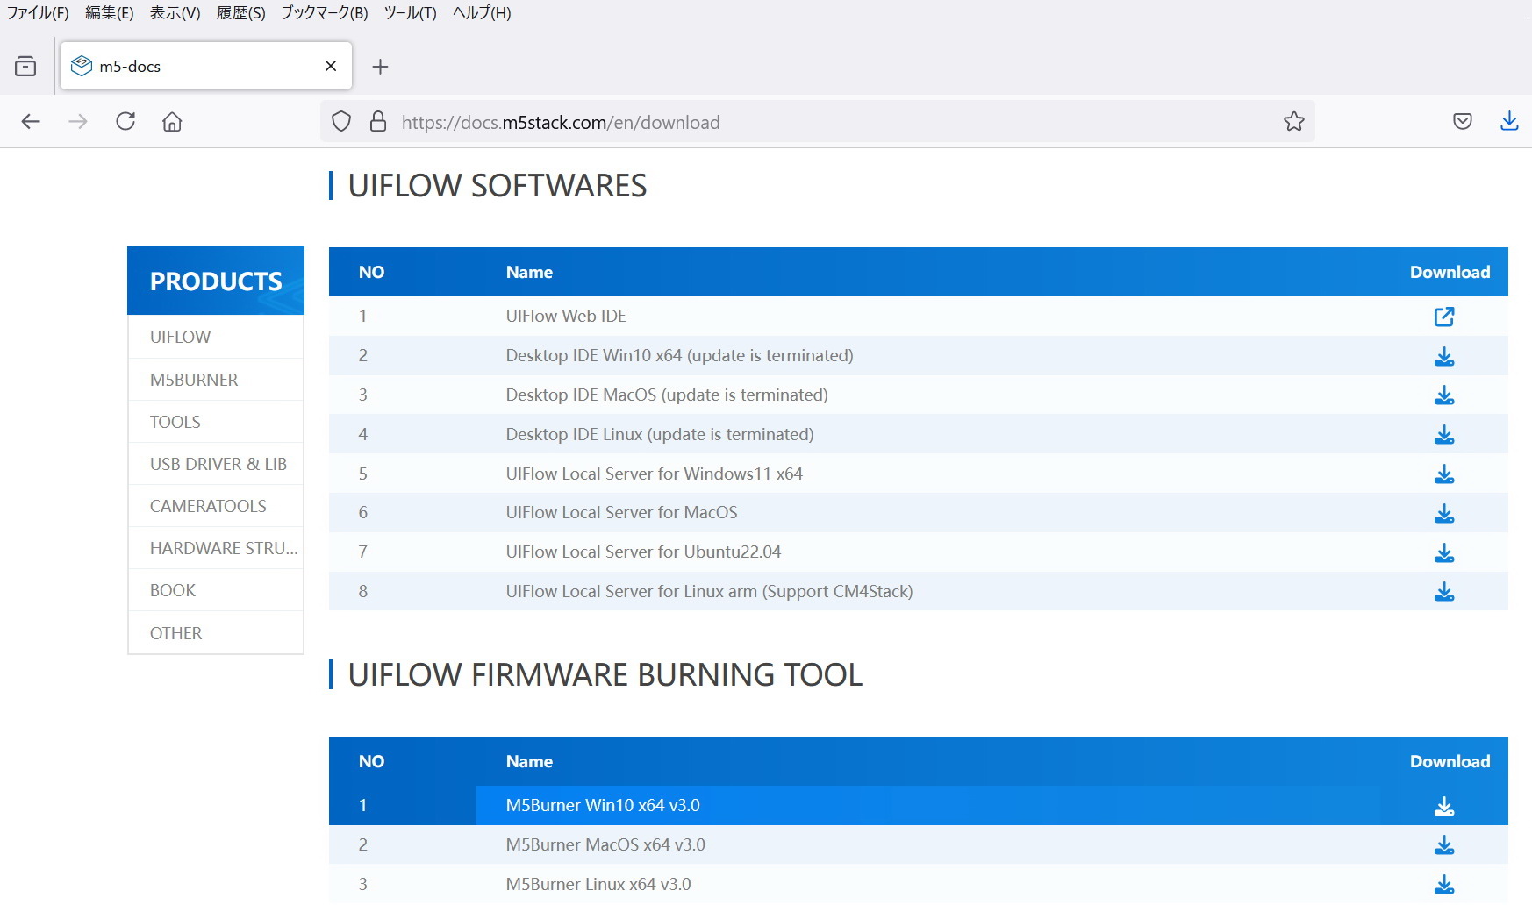Click 'UIFlow Local Server for Windows11 x64' text

[655, 474]
